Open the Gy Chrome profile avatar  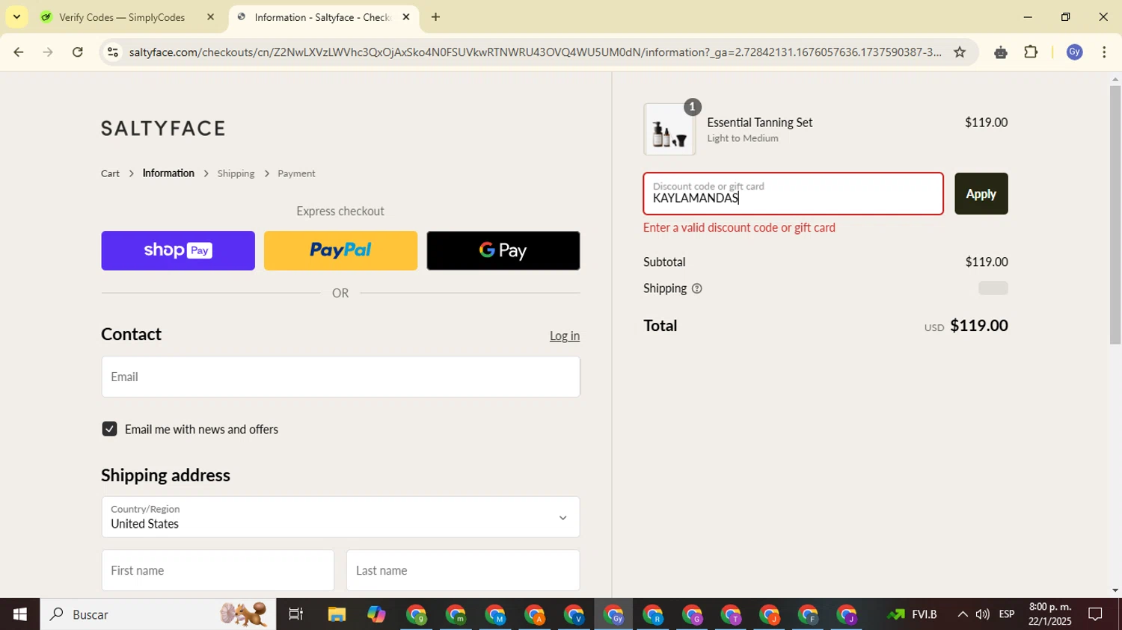tap(1075, 52)
